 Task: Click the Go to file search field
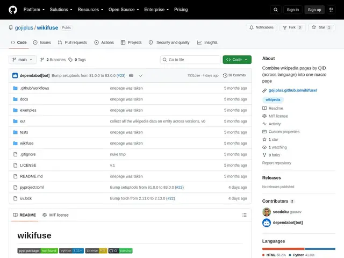pos(190,60)
